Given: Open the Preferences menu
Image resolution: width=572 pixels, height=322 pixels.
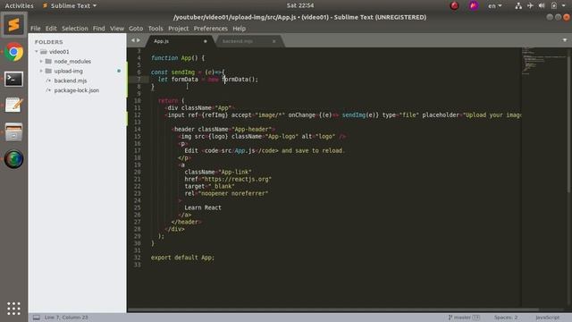Looking at the screenshot, I should pos(211,29).
